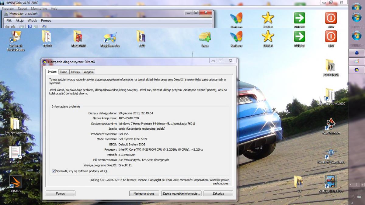
Task: Switch to the Dźwięk tab
Action: 75,72
